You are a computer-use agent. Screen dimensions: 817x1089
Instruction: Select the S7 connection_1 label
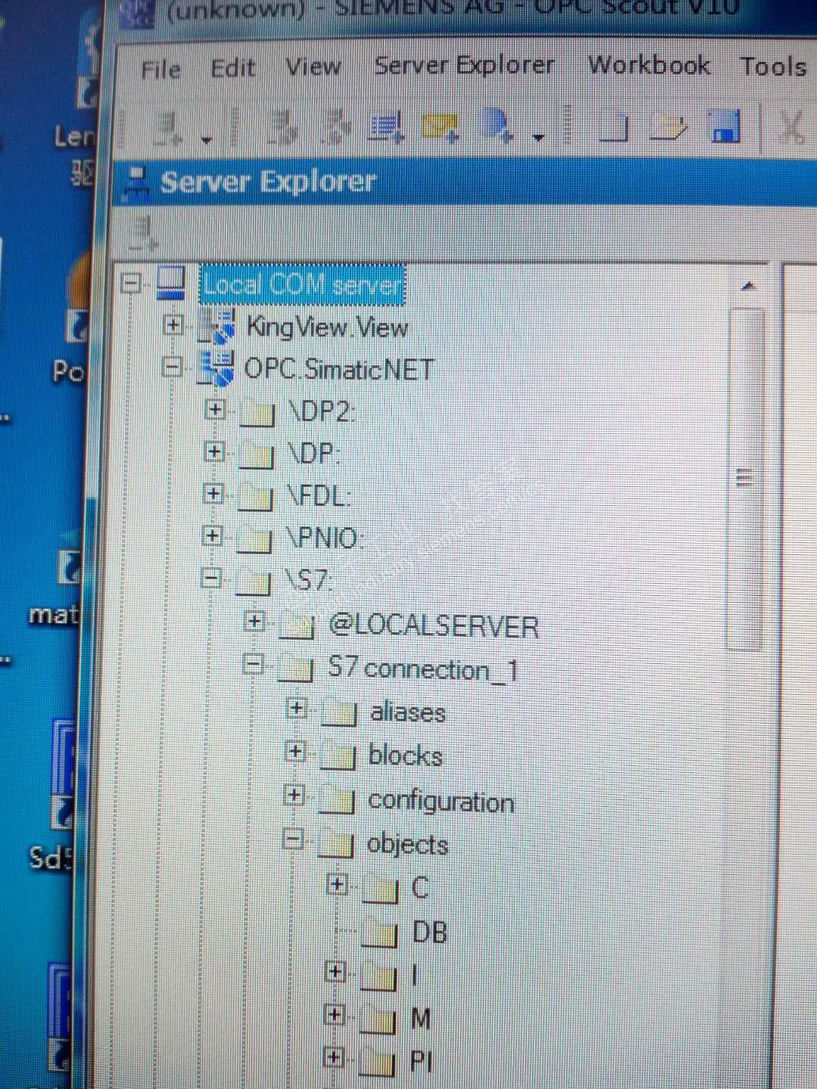pyautogui.click(x=423, y=669)
